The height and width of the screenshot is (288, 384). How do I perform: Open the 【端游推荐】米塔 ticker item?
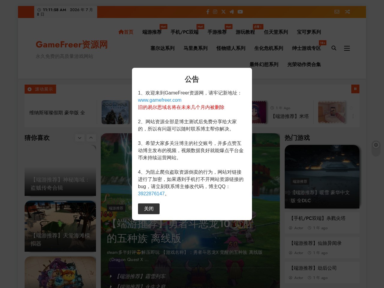point(290,116)
